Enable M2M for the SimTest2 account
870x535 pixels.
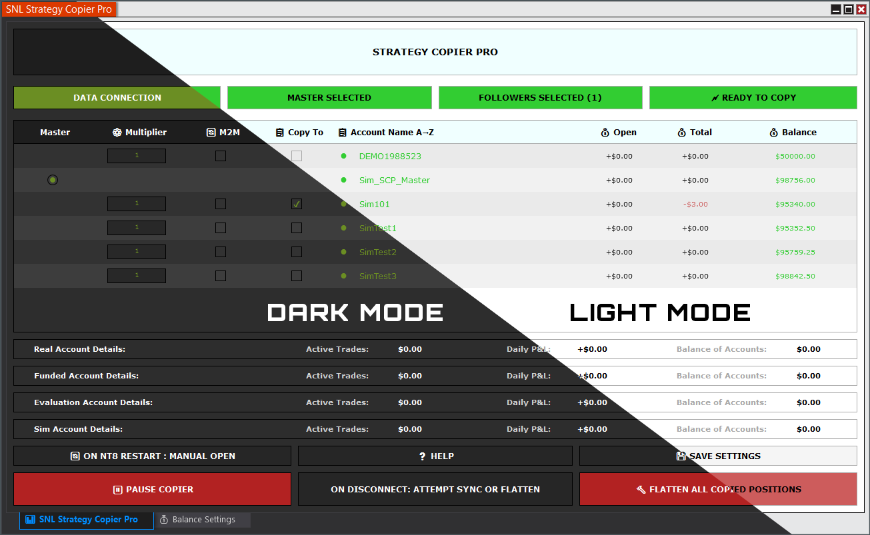pos(221,251)
